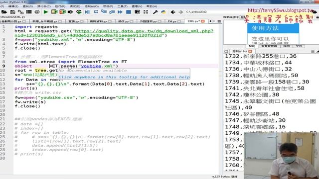Viewport: 319px width, 179px height.
Task: Open the 查看(V) menu
Action: click(x=137, y=6)
